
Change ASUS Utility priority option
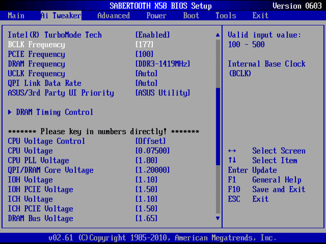tap(163, 93)
